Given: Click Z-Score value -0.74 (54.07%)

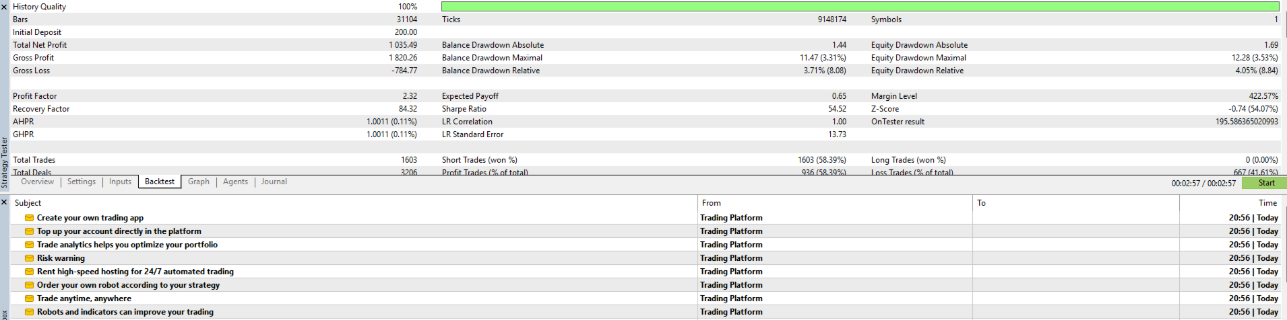Looking at the screenshot, I should coord(1253,109).
